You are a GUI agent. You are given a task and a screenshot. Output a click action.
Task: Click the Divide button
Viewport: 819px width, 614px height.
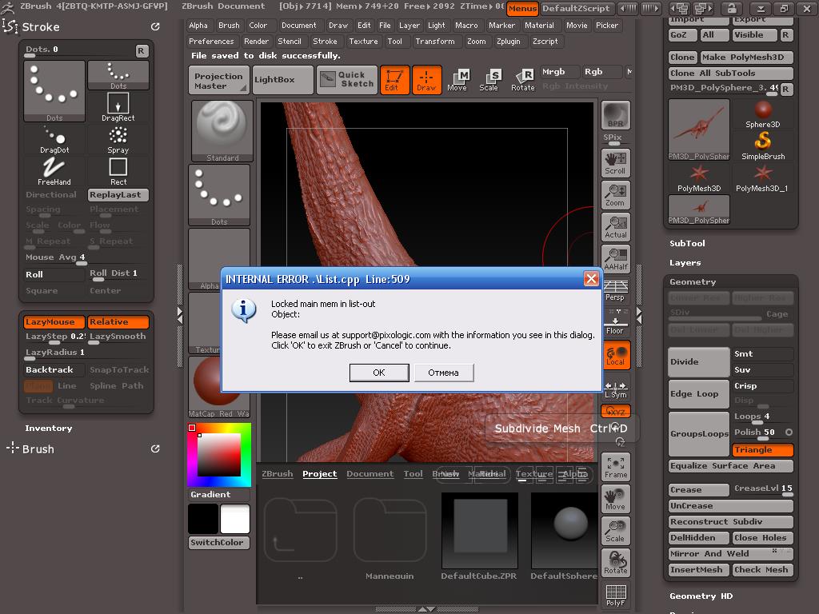(x=699, y=362)
